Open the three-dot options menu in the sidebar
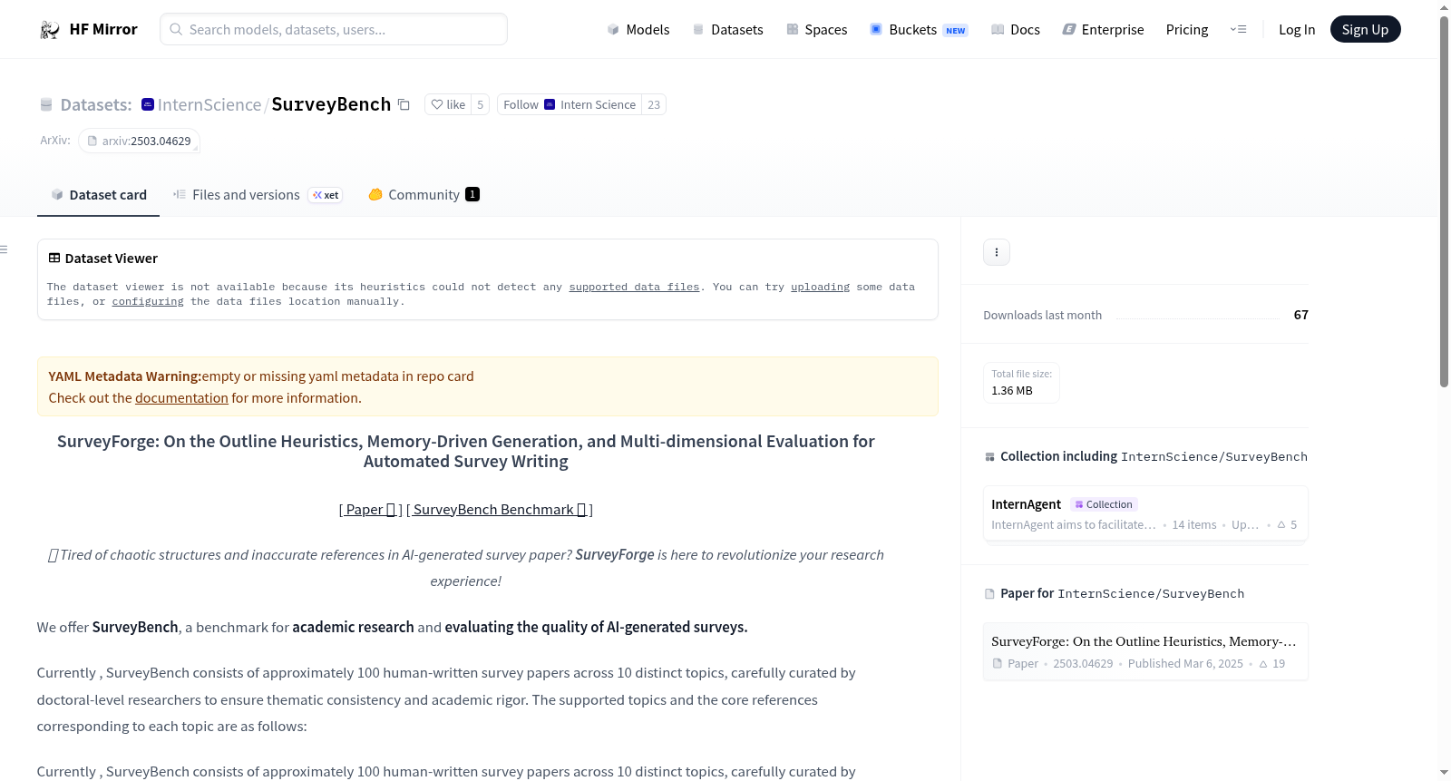Image resolution: width=1451 pixels, height=781 pixels. 997,252
